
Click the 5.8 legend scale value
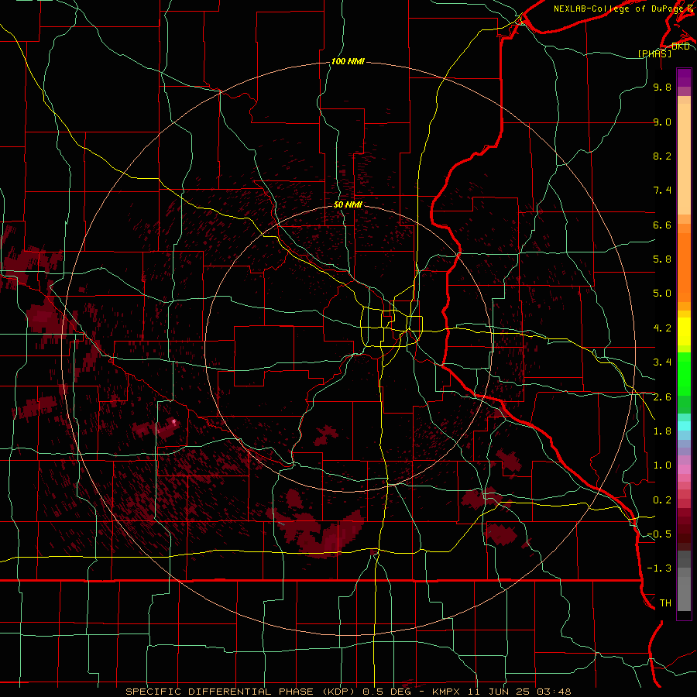click(x=662, y=259)
